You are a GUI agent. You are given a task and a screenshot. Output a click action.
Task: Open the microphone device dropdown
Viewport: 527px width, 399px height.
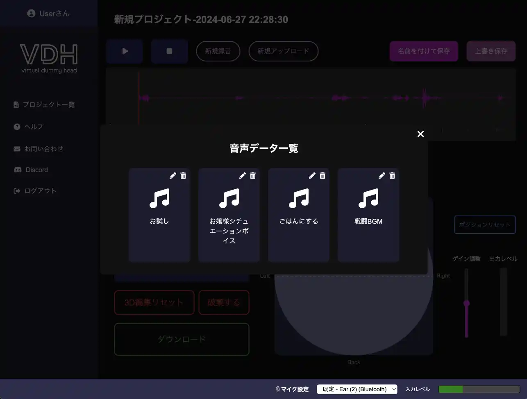point(357,389)
